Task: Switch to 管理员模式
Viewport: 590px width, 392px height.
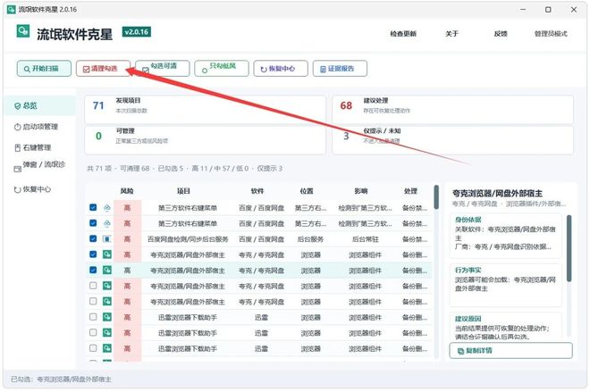Action: coord(551,34)
